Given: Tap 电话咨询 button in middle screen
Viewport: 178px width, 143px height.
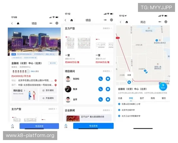Looking at the screenshot, I should pyautogui.click(x=93, y=126).
